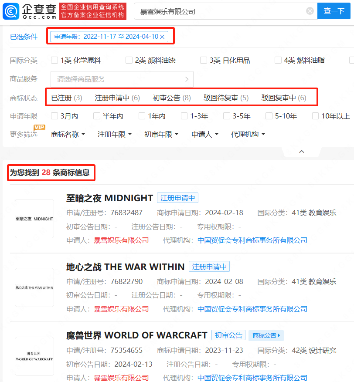The height and width of the screenshot is (382, 354).
Task: Click 注册申请中 badge on WAR WITHIN row
Action: (209, 267)
